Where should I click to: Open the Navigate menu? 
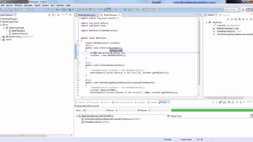28,5
